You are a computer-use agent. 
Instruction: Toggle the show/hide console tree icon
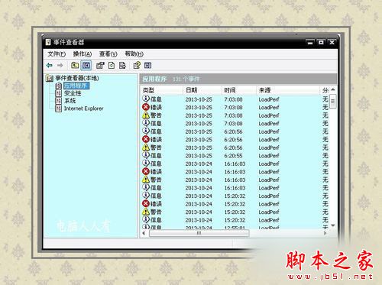pos(86,66)
